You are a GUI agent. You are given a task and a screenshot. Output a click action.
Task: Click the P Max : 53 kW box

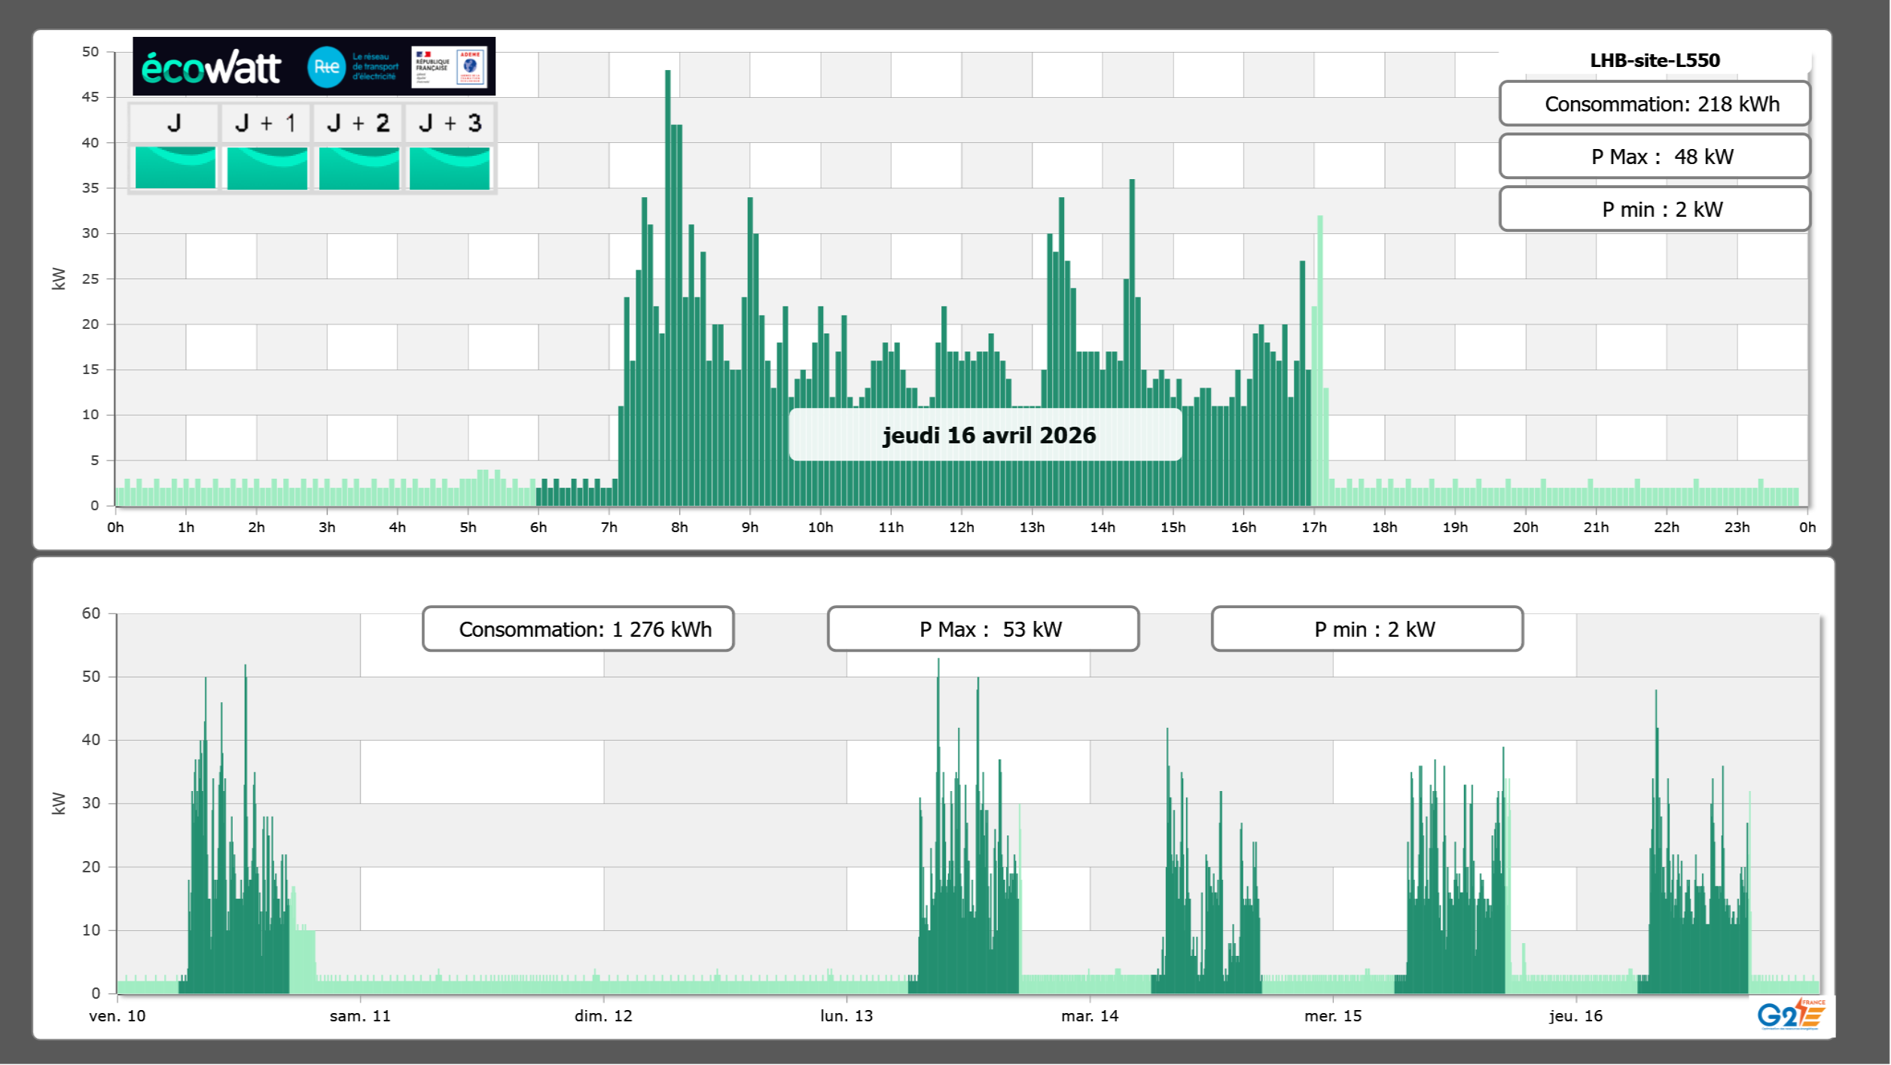982,629
